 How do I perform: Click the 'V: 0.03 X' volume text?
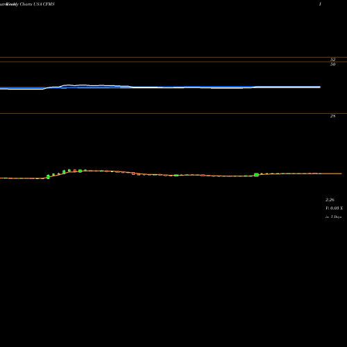(x=334, y=208)
